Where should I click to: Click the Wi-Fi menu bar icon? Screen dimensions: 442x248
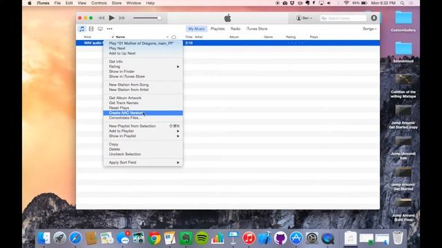click(346, 3)
